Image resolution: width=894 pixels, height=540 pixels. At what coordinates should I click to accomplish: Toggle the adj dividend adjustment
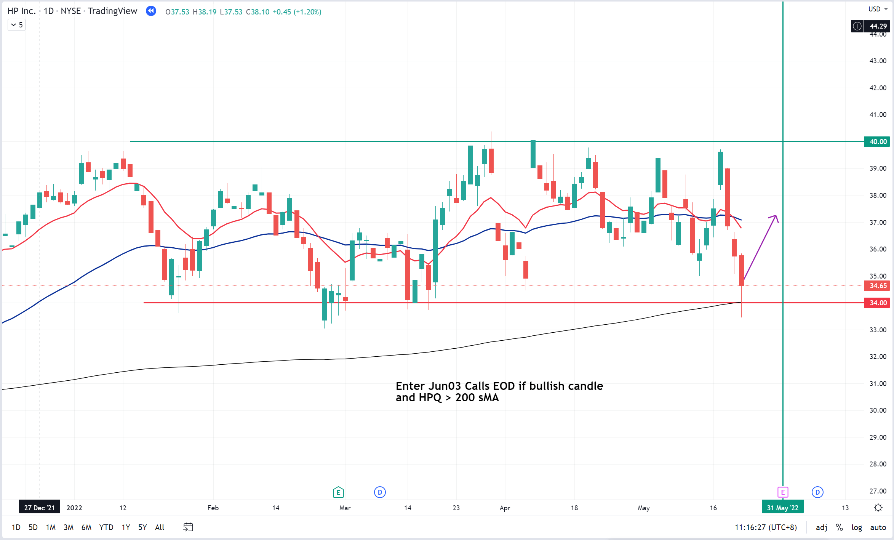click(x=822, y=527)
